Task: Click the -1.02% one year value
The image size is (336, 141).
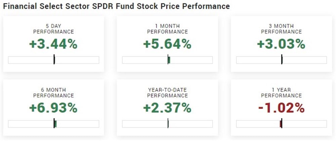Action: click(282, 108)
